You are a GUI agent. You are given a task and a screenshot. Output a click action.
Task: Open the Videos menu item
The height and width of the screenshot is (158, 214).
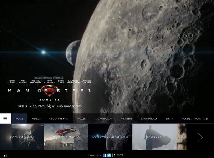[x=36, y=119]
